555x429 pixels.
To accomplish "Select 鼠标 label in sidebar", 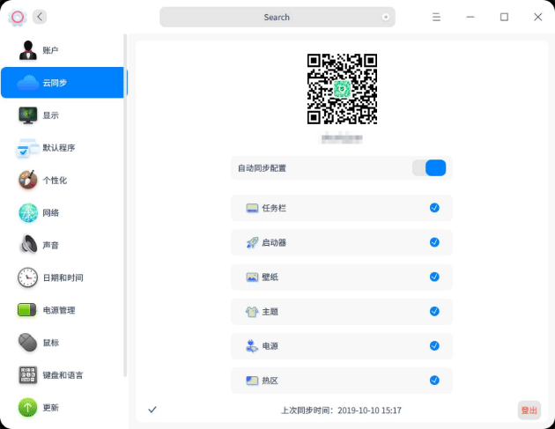I will (x=50, y=343).
